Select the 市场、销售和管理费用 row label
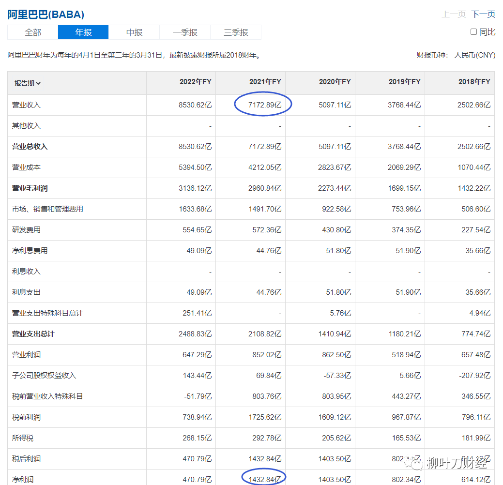The width and height of the screenshot is (503, 485). 47,209
